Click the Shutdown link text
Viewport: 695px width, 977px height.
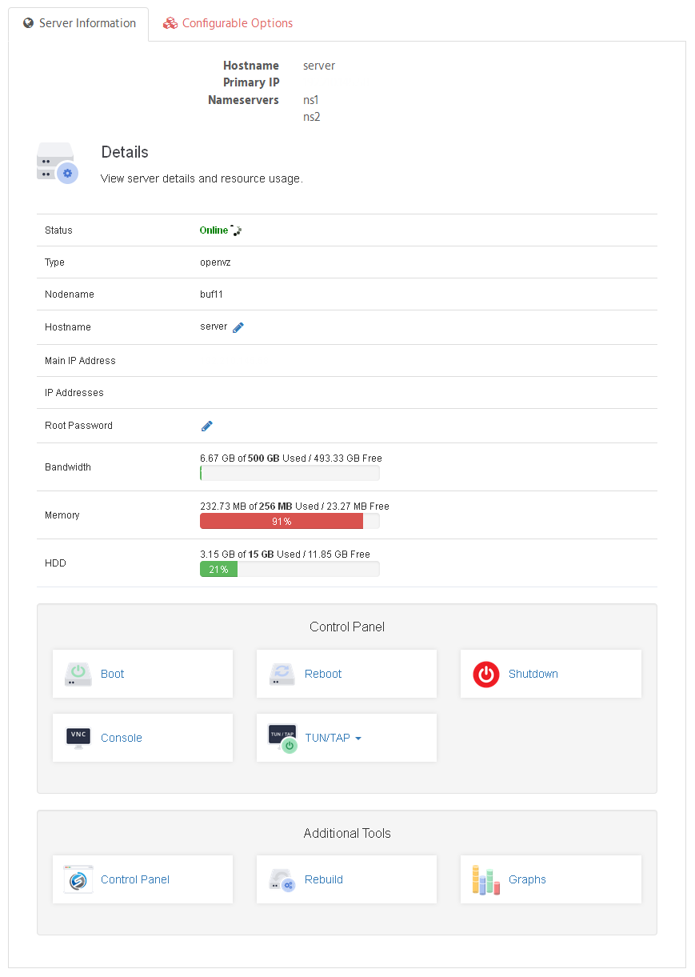tap(533, 674)
